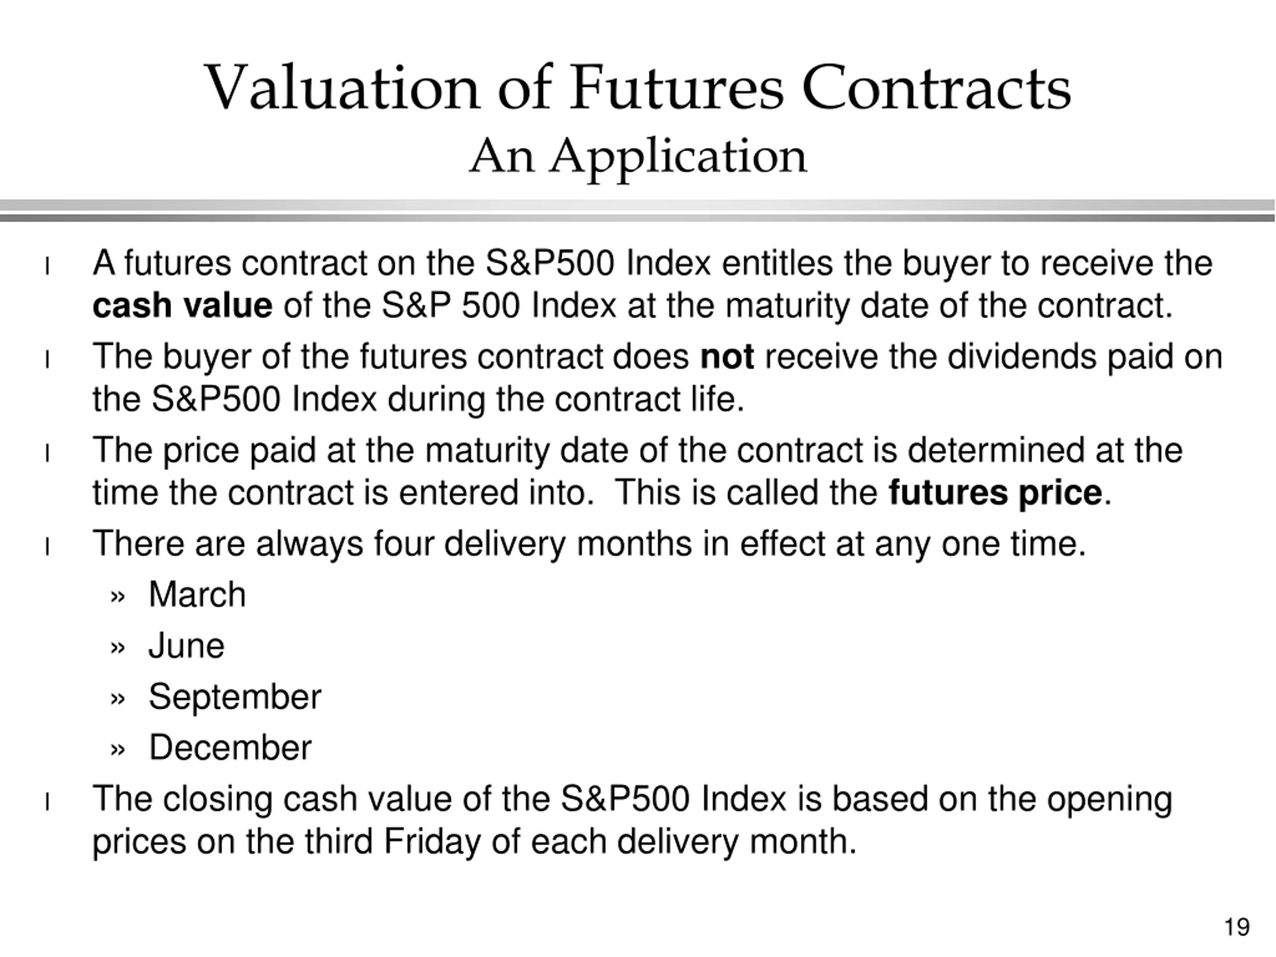Select the 'December' sub-bullet item

[230, 748]
